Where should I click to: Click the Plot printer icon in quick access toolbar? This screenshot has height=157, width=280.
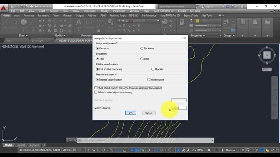pyautogui.click(x=31, y=7)
